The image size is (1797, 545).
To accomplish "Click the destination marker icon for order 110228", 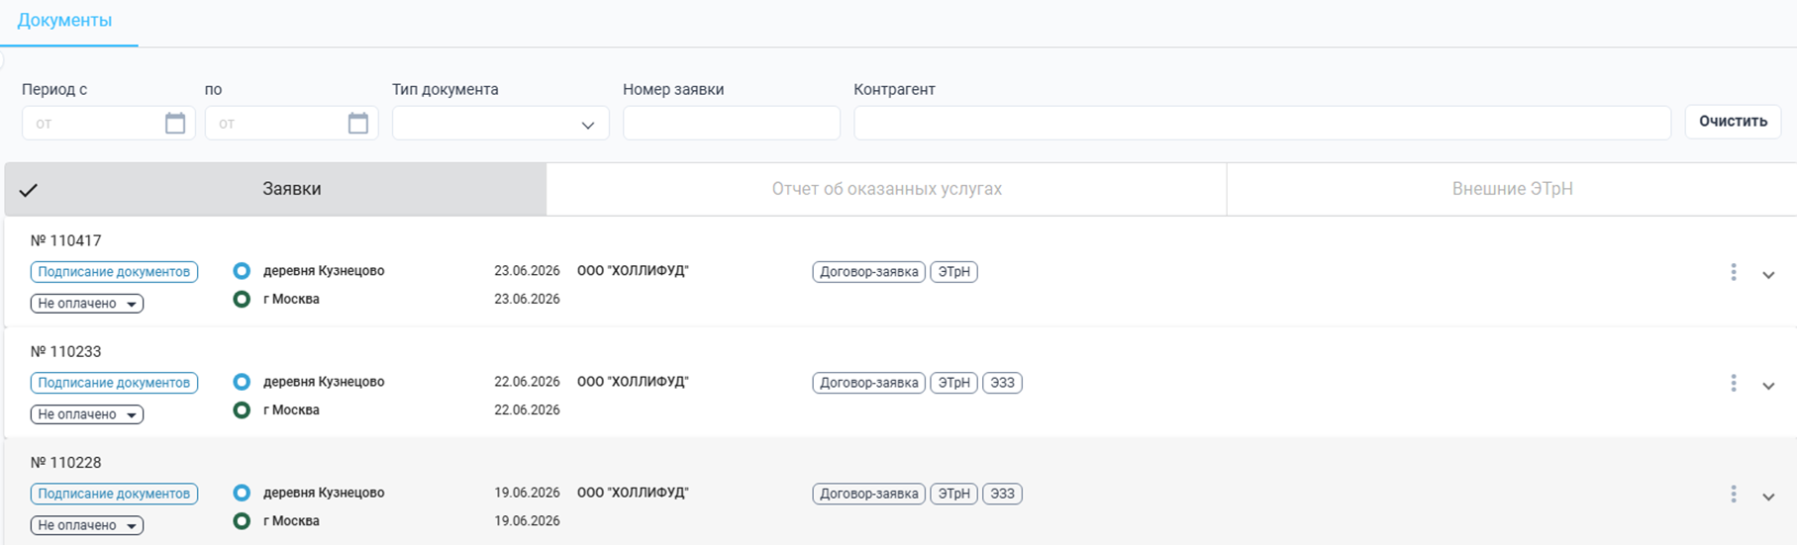I will coord(242,520).
